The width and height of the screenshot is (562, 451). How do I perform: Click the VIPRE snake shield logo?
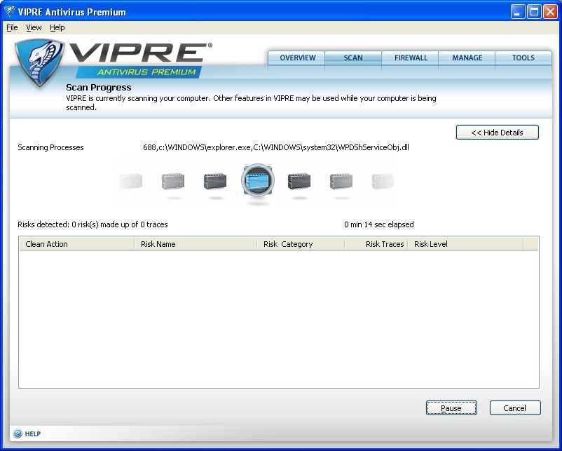tap(39, 62)
